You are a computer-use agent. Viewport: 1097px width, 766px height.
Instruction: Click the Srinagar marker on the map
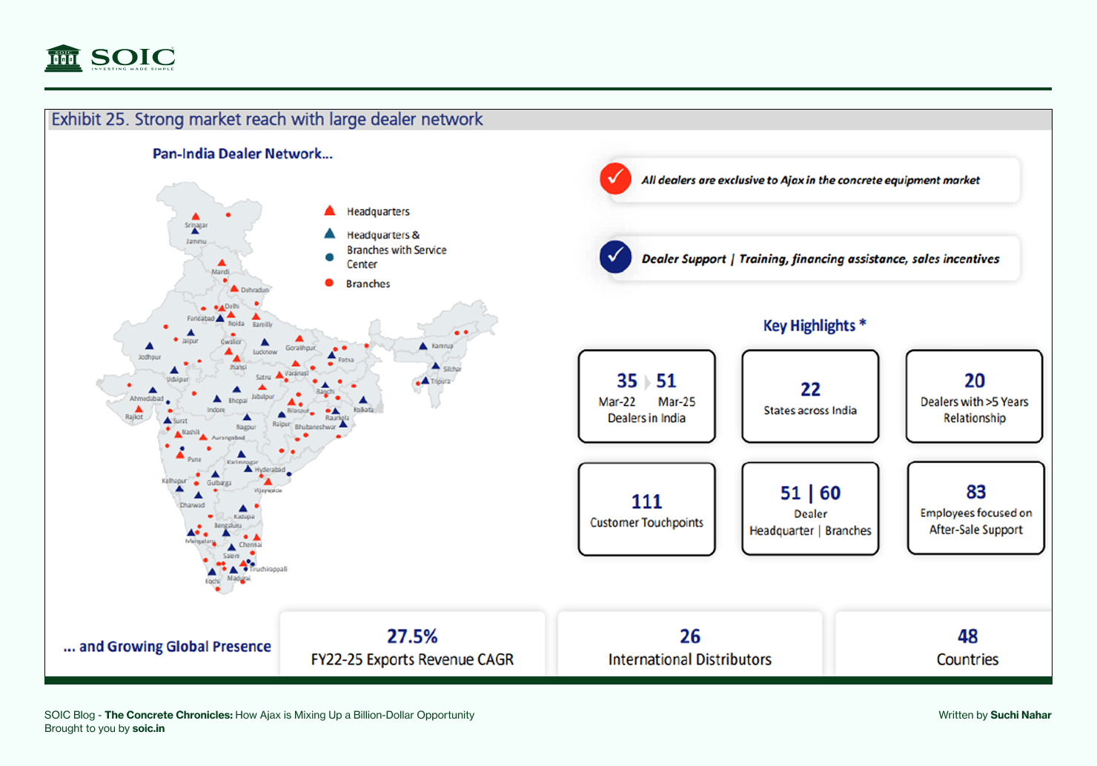point(195,218)
